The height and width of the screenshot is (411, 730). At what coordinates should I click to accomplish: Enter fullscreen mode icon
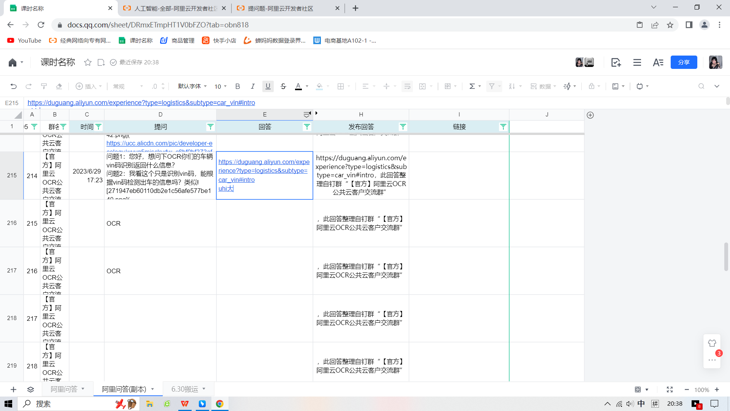click(x=670, y=389)
